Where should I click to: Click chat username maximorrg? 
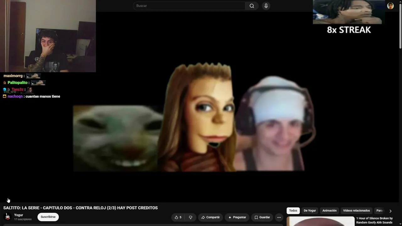click(13, 76)
